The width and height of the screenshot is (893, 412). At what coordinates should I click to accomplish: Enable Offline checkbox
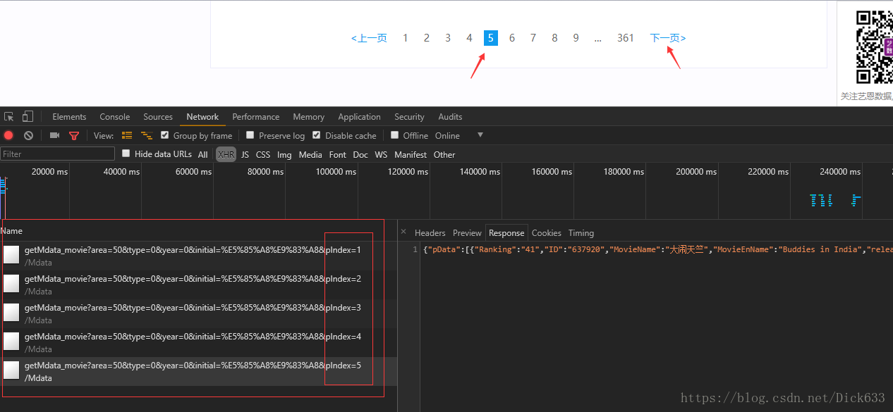click(394, 135)
